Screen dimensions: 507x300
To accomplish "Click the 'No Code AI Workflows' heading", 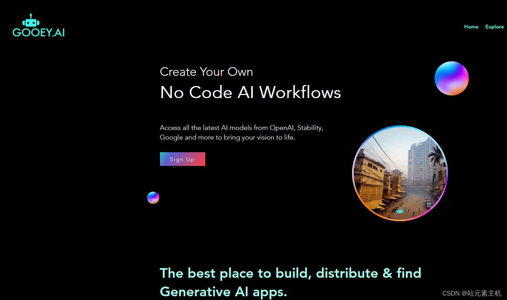I will pos(250,92).
